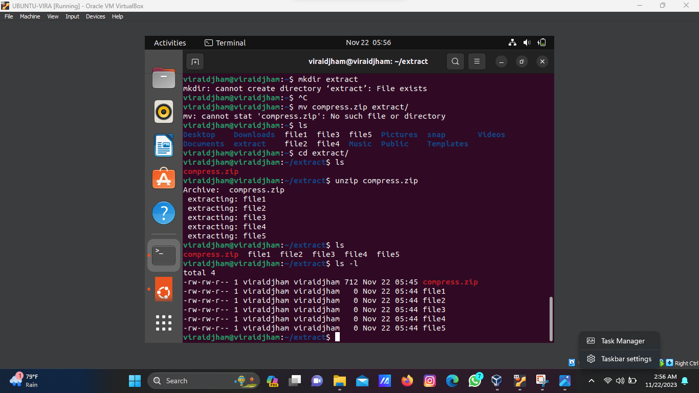The width and height of the screenshot is (699, 393).
Task: Open the 2:56 AM date and time
Action: point(661,381)
